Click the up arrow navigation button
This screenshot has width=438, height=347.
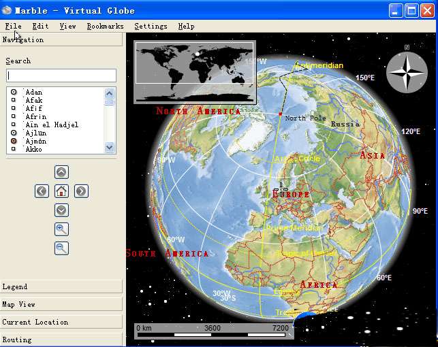pos(61,173)
